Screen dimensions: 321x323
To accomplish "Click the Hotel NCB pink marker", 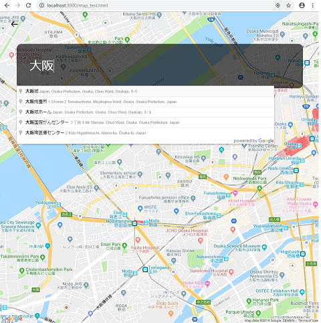I will pos(207,284).
